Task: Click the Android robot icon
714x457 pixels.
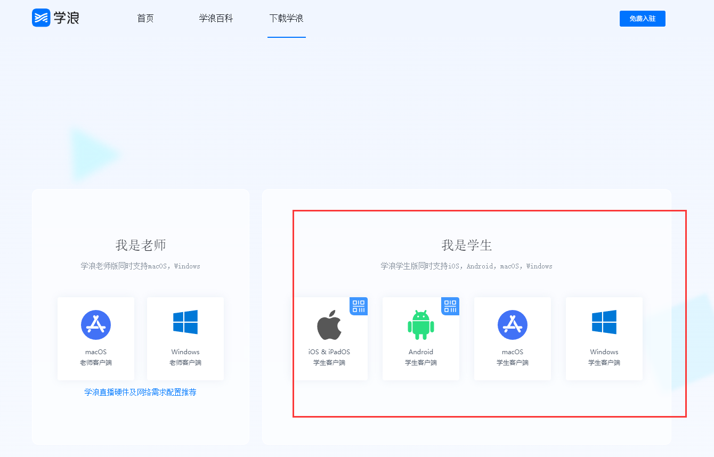Action: point(421,325)
